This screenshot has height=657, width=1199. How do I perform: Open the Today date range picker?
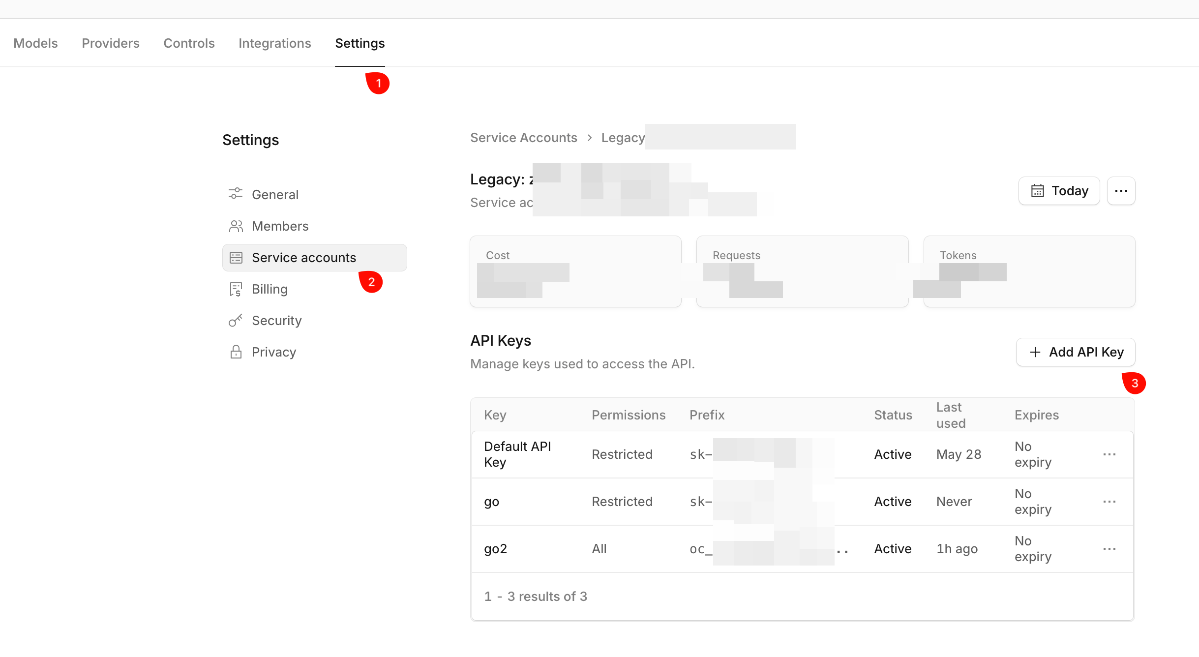click(x=1059, y=191)
